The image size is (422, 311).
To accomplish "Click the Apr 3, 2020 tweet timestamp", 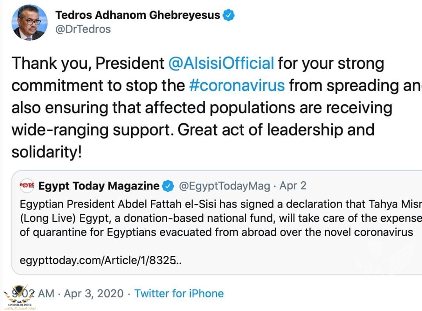I will click(x=94, y=293).
